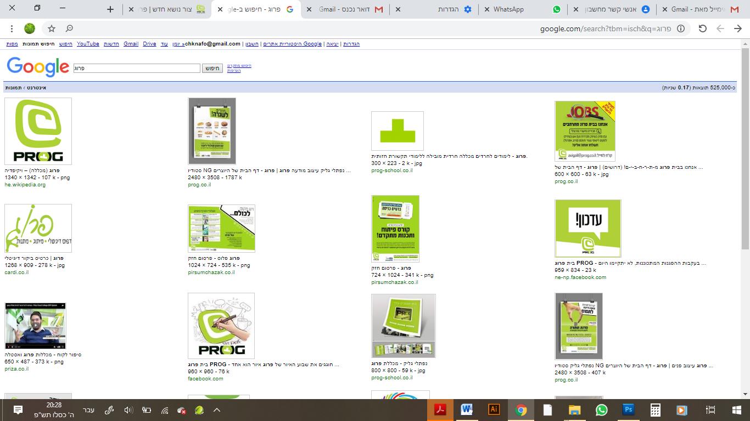Viewport: 750px width, 421px height.
Task: Click the page scrollbar up arrow
Action: tap(745, 43)
